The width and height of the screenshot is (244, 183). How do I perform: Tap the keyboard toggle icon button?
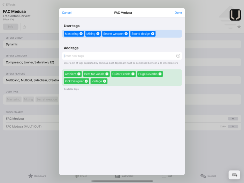(x=234, y=175)
